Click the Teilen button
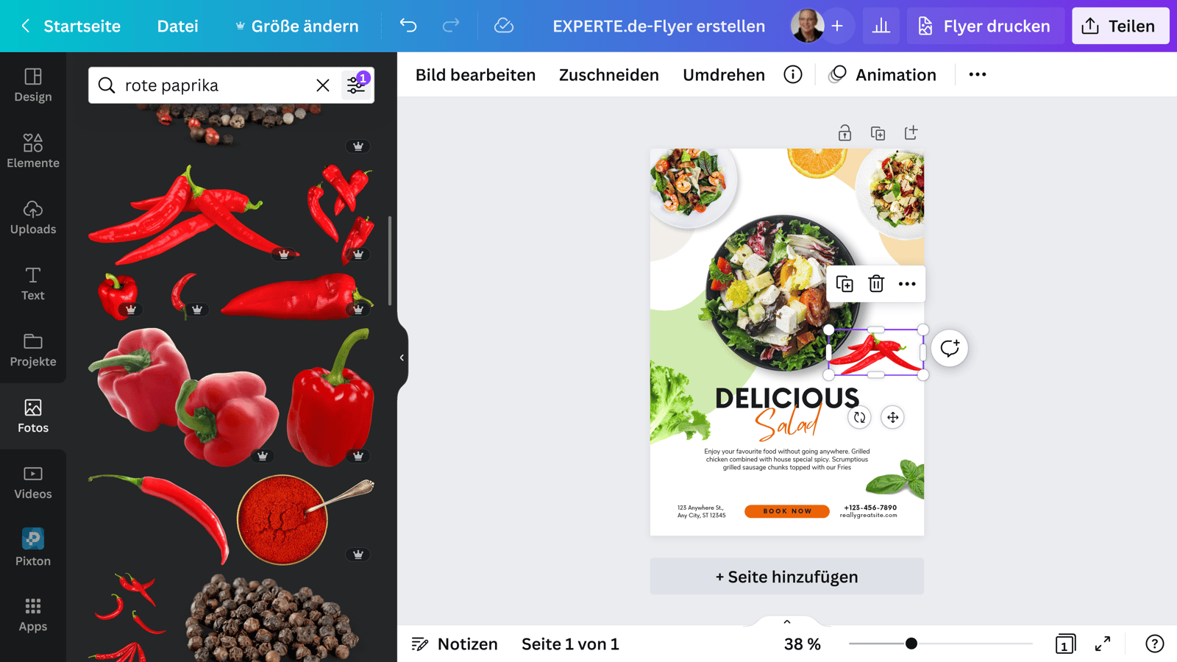 tap(1120, 26)
